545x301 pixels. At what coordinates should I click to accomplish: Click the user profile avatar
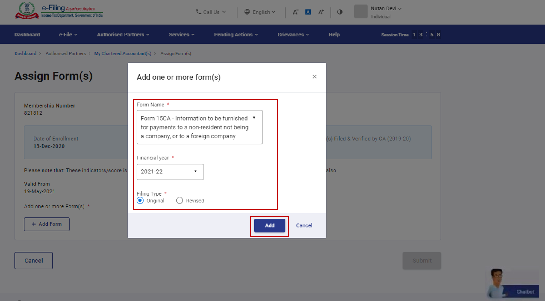tap(361, 12)
